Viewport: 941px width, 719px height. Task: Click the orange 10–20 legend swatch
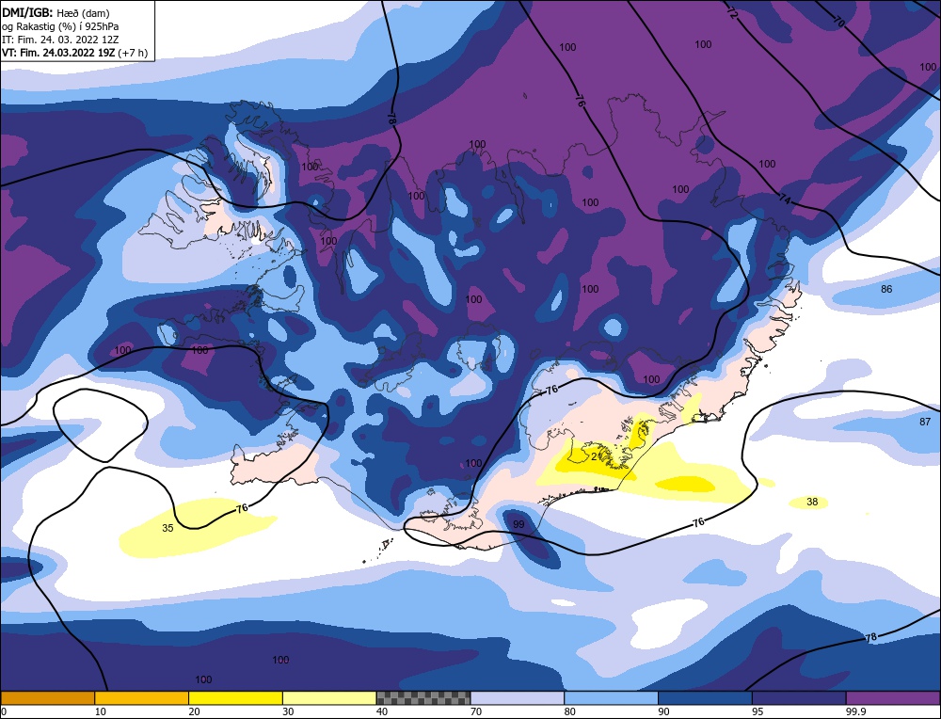tap(142, 698)
